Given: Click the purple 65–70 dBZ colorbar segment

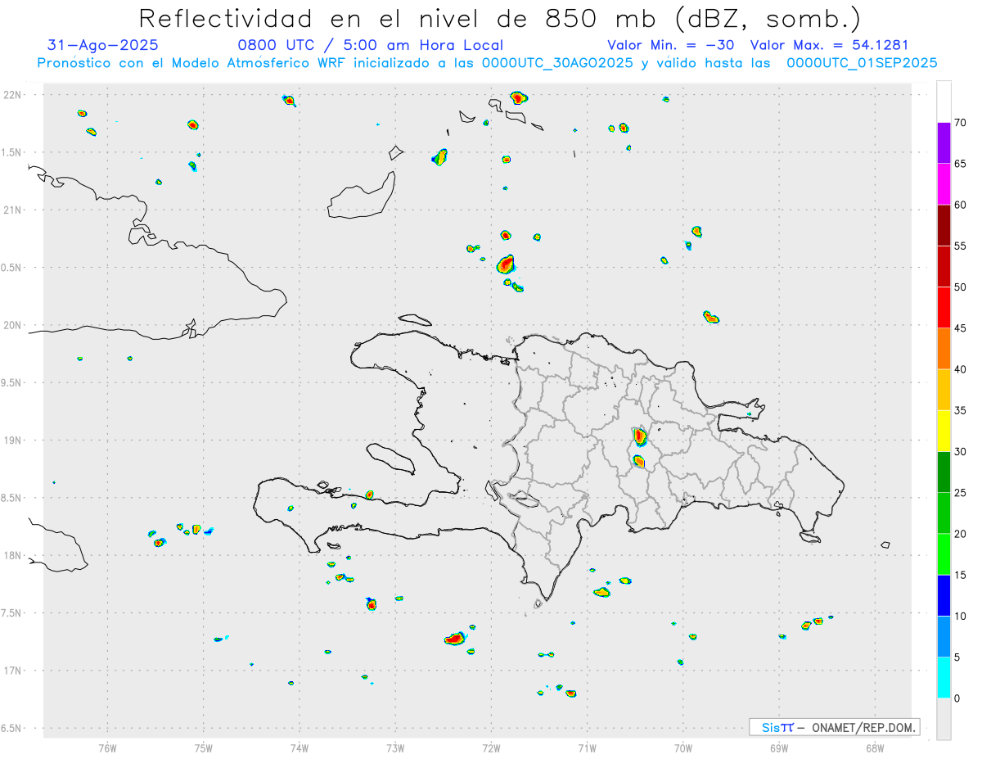Looking at the screenshot, I should point(944,143).
